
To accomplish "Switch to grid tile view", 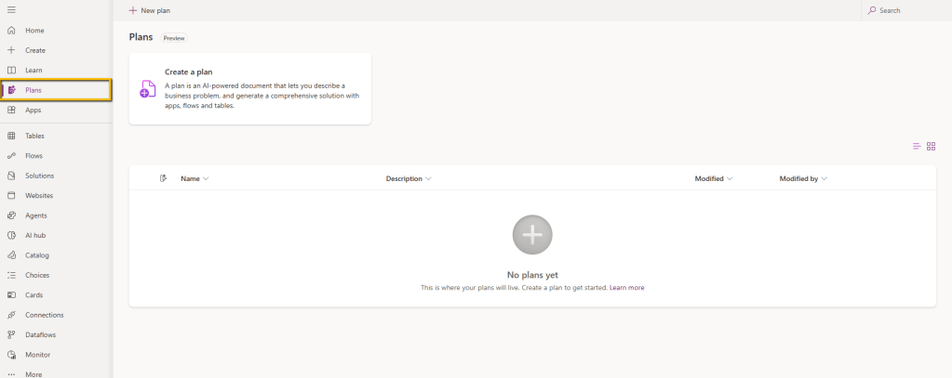I will [x=931, y=147].
